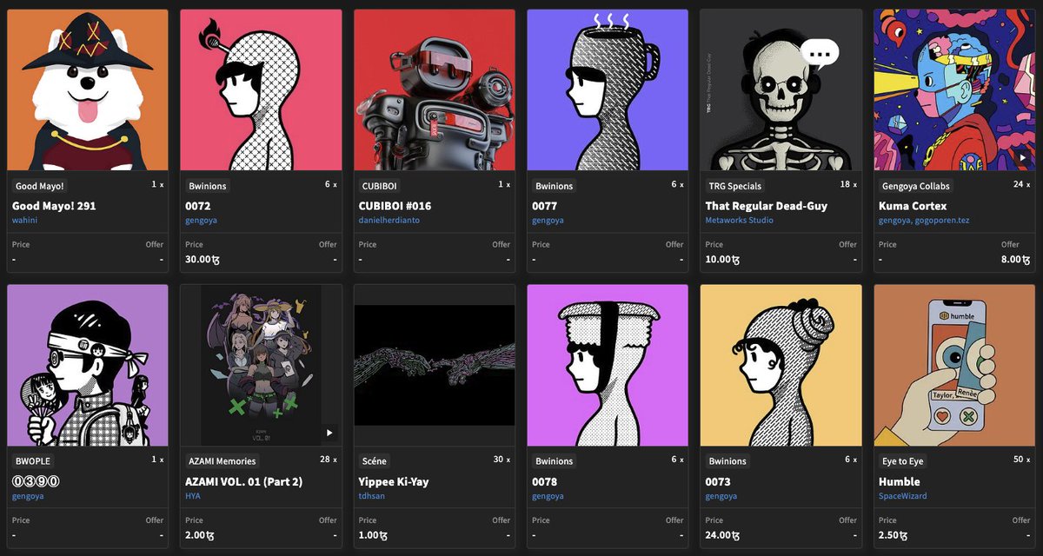Screen dimensions: 1043x556
Task: Open the Kuma Cortex artwork thumbnail
Action: click(x=954, y=90)
